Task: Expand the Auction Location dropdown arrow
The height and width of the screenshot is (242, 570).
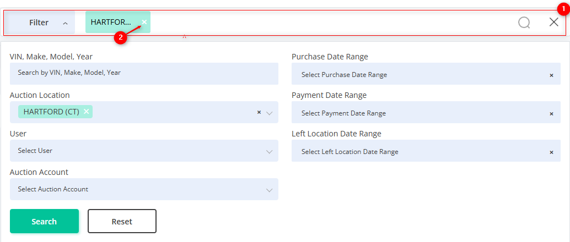Action: 270,113
